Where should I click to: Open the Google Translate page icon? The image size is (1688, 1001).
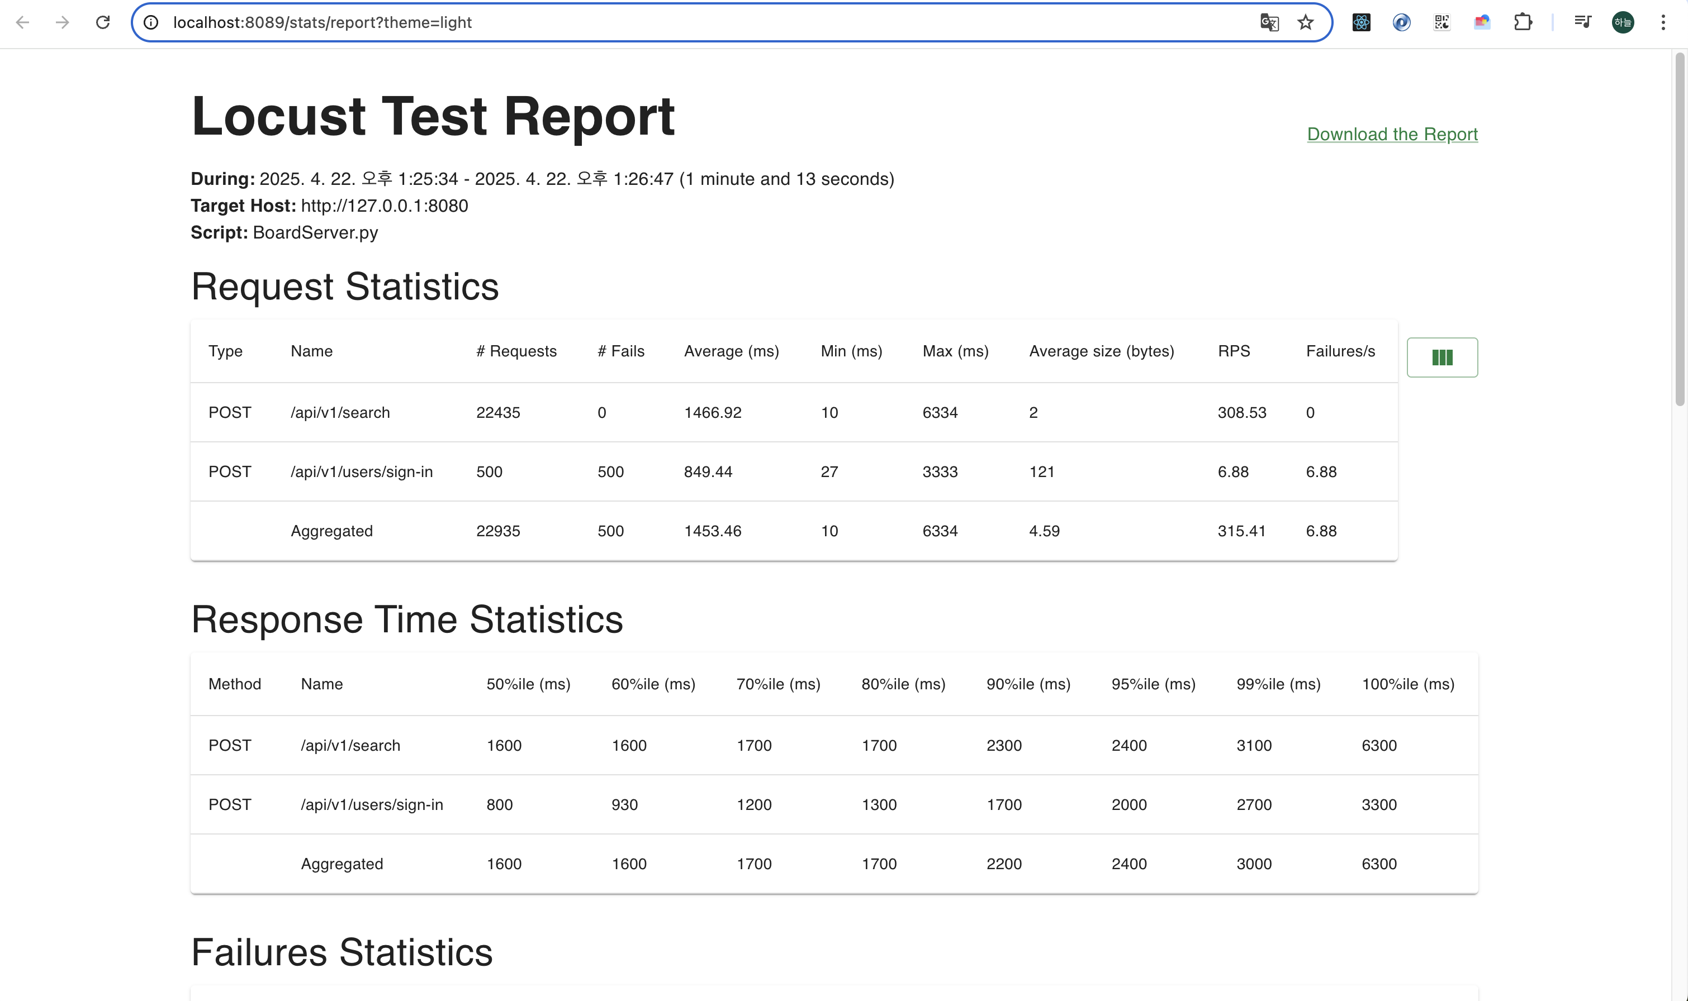pyautogui.click(x=1269, y=22)
